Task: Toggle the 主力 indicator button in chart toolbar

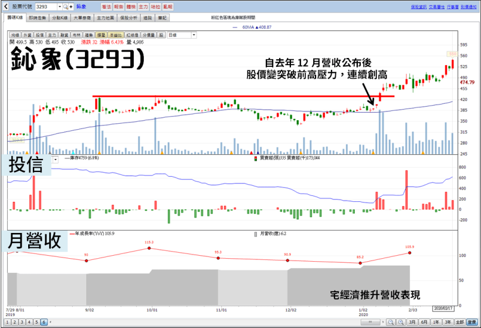Action: pyautogui.click(x=52, y=35)
